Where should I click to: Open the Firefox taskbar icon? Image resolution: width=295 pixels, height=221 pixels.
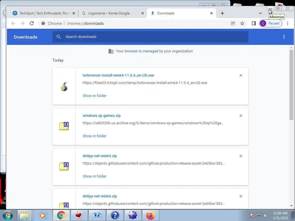coord(150,215)
